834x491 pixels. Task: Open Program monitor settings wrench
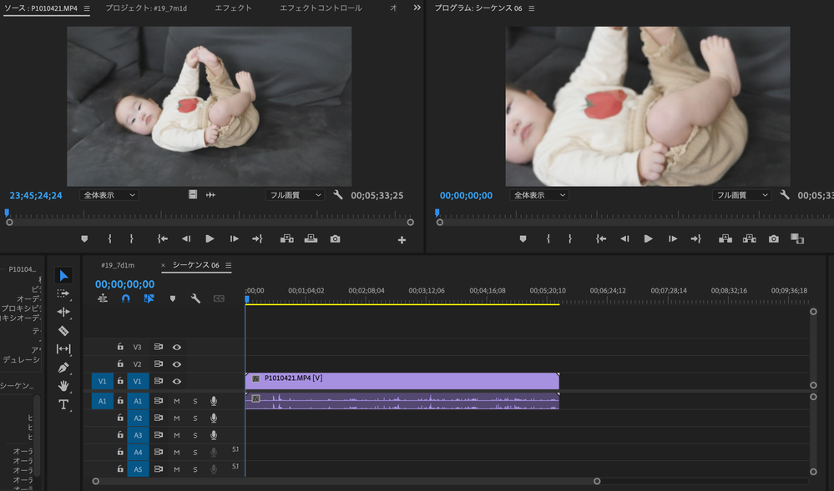coord(785,195)
